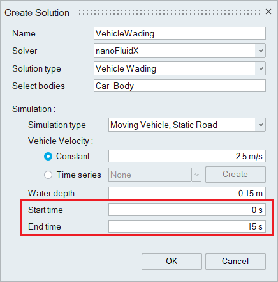The width and height of the screenshot is (278, 282).
Task: Click the Vehicle Wading solution type box
Action: 175,68
